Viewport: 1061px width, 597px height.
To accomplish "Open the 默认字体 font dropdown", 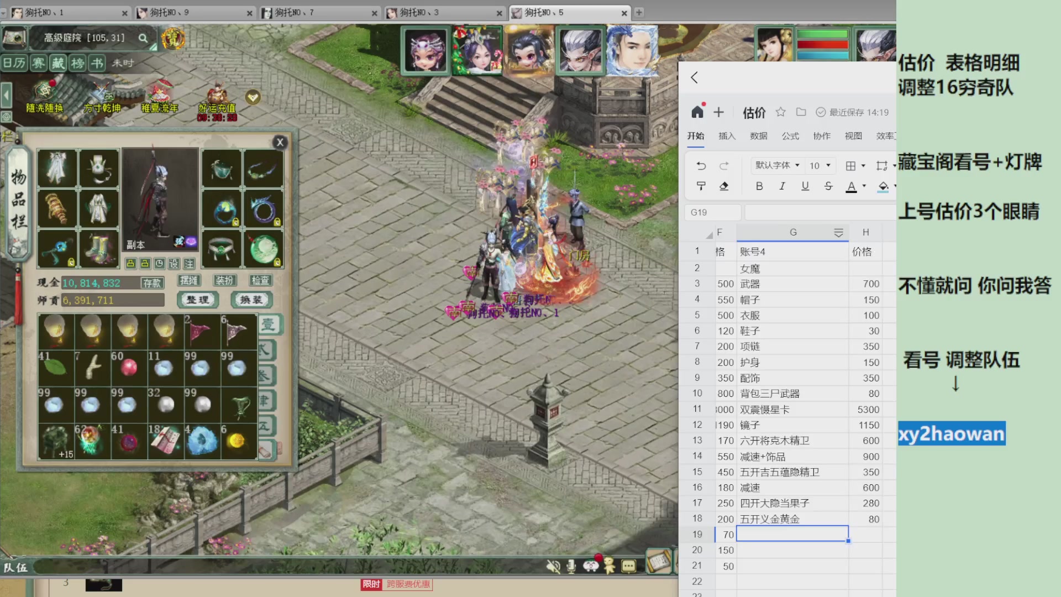I will click(777, 165).
